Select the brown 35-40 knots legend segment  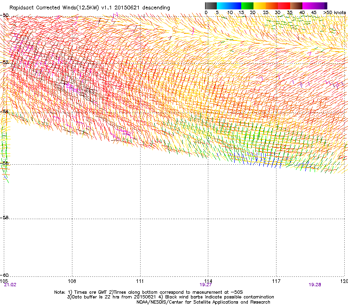click(x=296, y=6)
